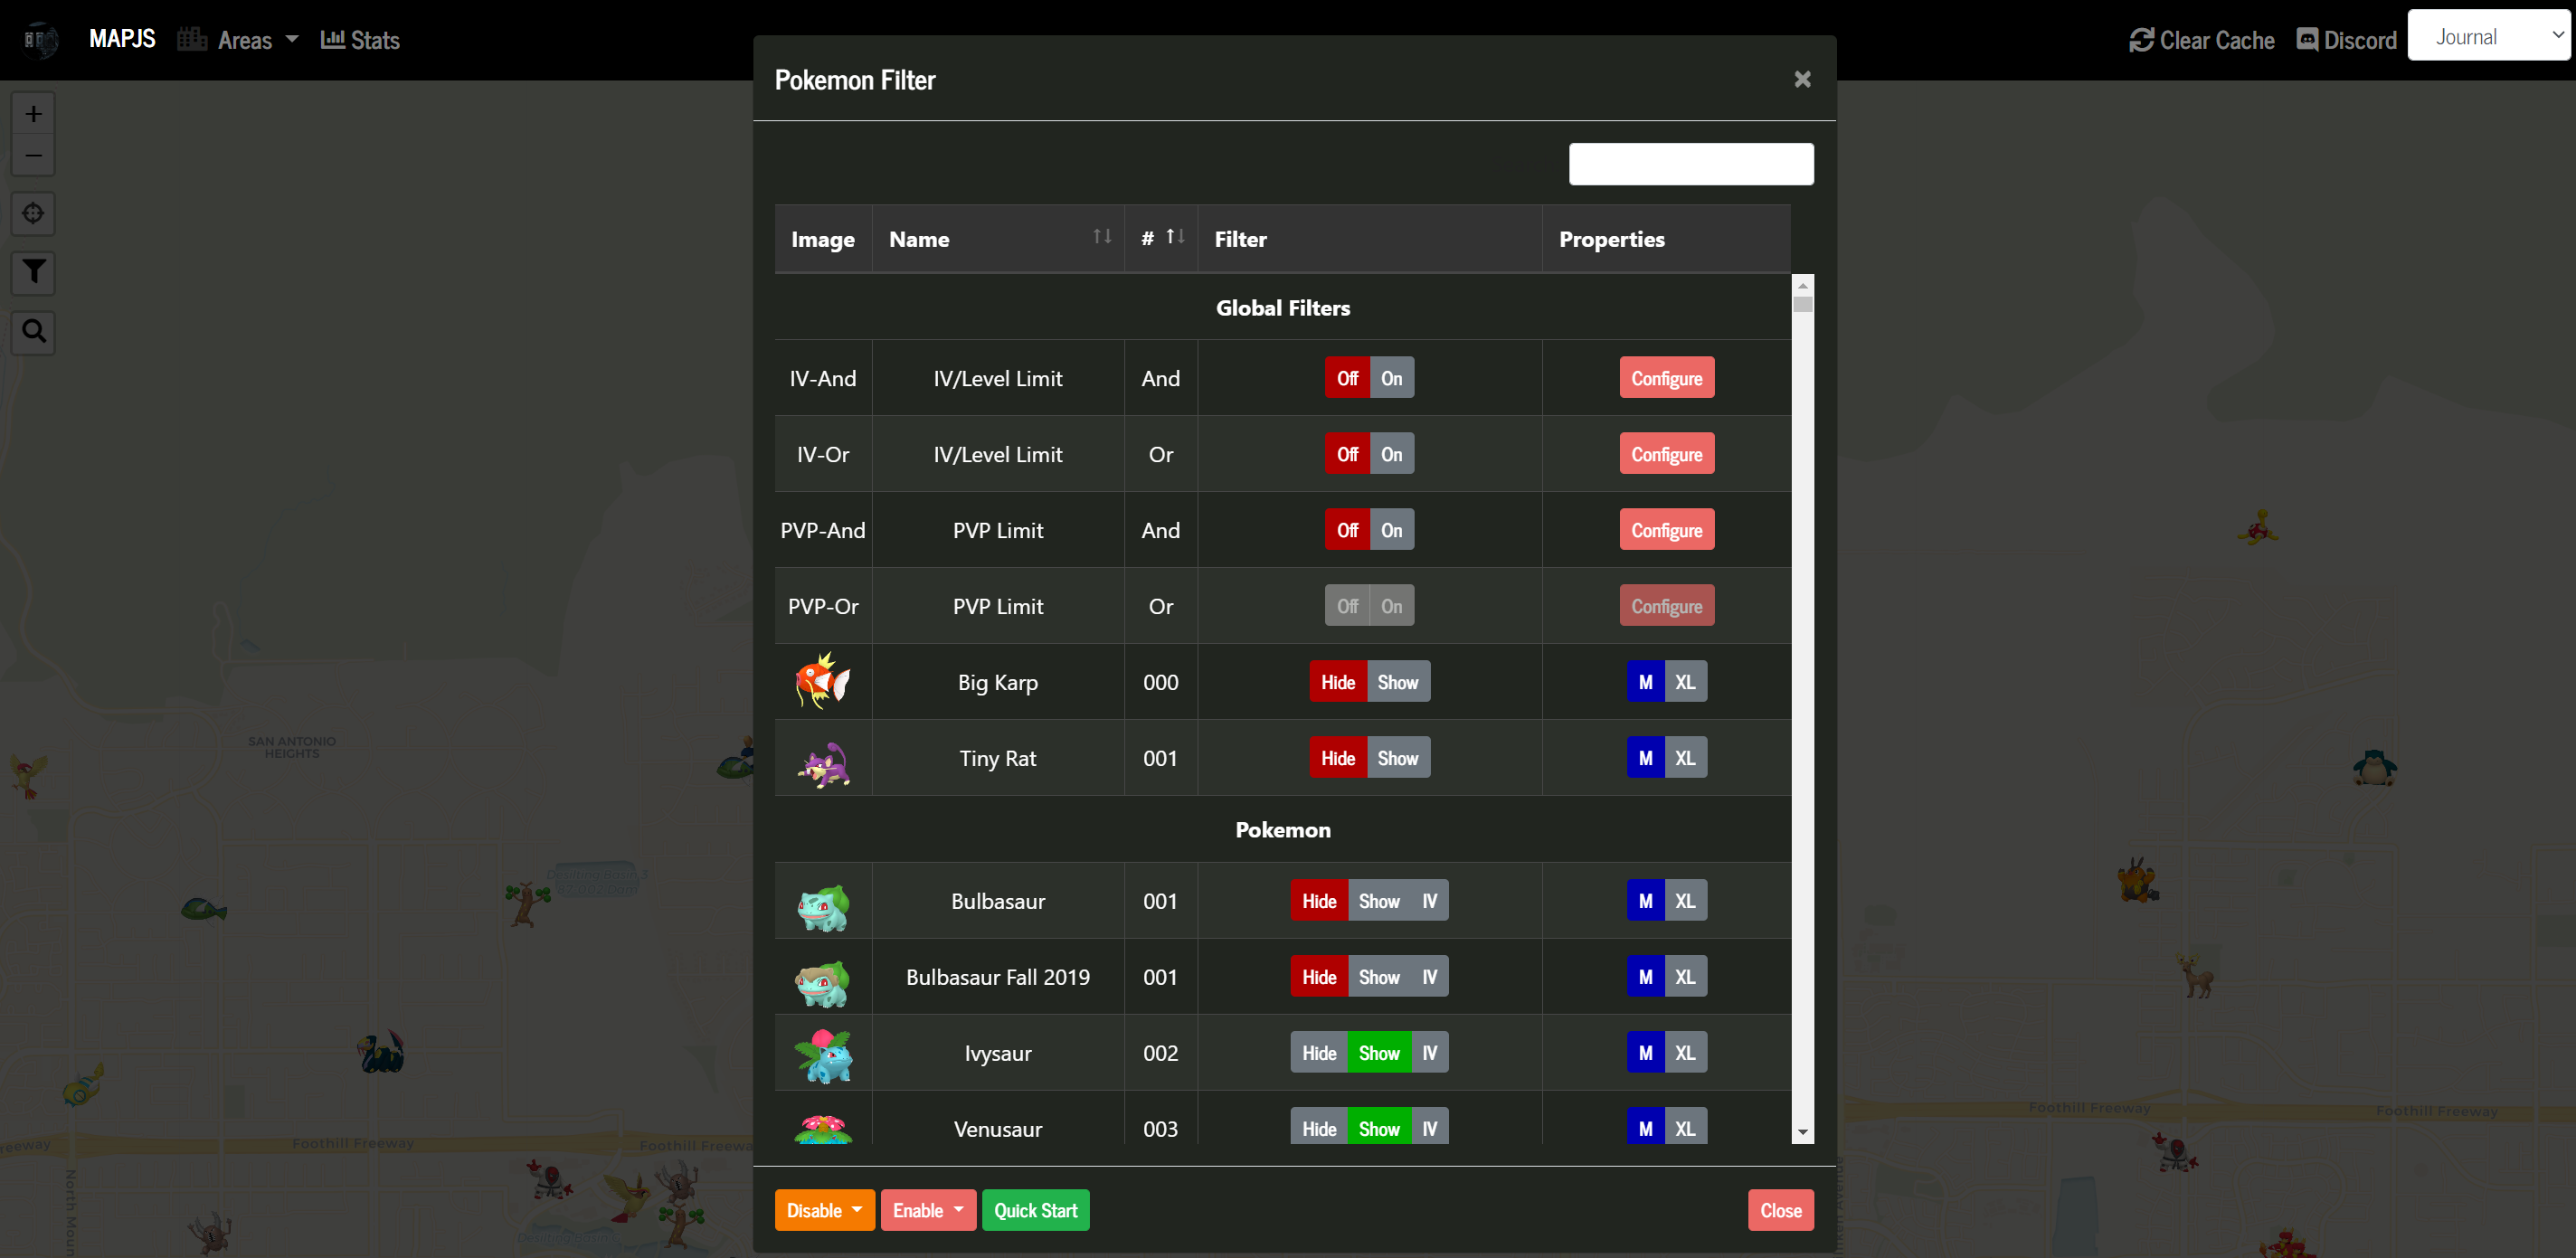
Task: Click the search magnifier icon on map
Action: click(33, 331)
